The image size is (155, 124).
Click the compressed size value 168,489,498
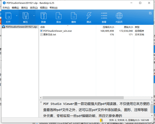click(x=107, y=31)
